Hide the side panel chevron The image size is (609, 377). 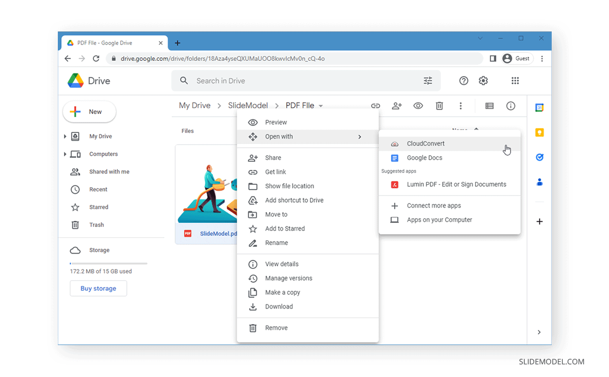539,332
